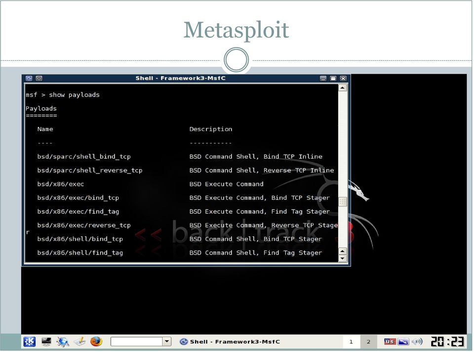Viewport: 474px width, 352px height.
Task: Click the terminal scrollbar thumb handle
Action: point(342,202)
